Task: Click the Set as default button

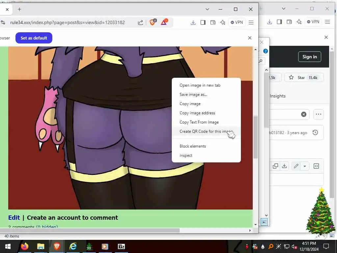Action: pos(34,38)
